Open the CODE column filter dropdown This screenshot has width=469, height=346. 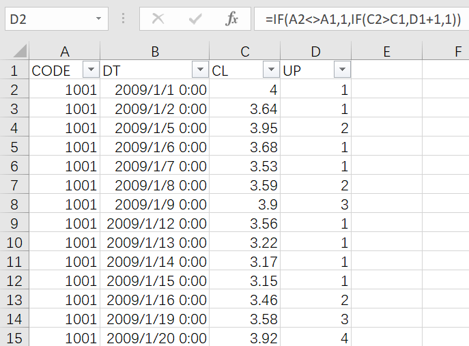(x=90, y=70)
